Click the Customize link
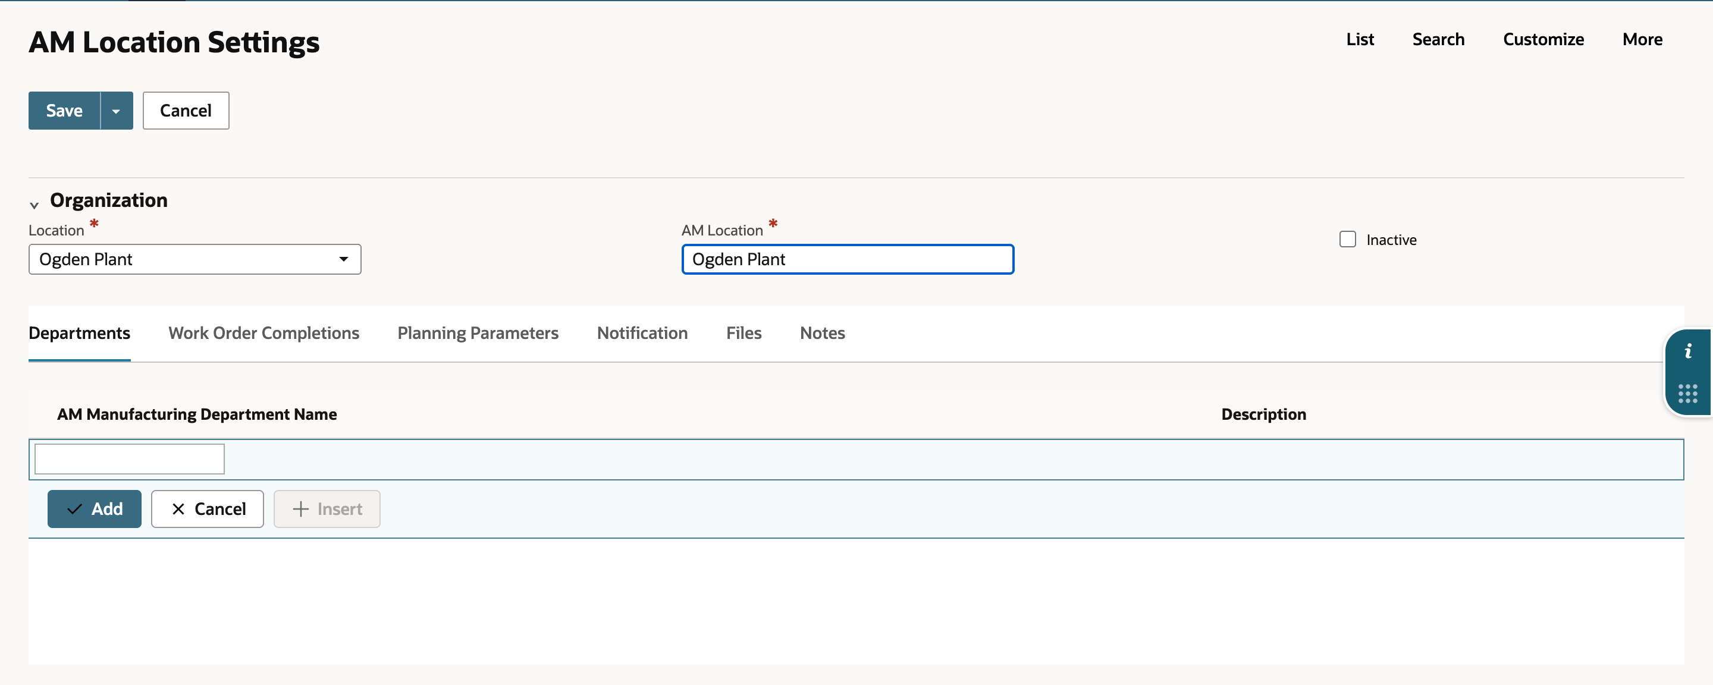1713x685 pixels. [1543, 39]
